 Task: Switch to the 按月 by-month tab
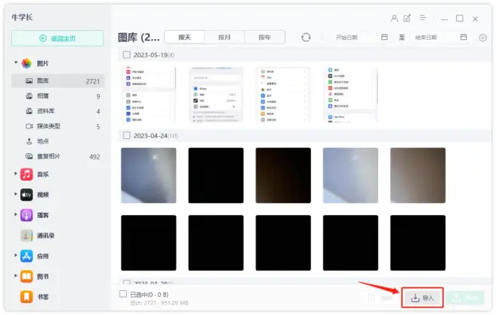225,38
